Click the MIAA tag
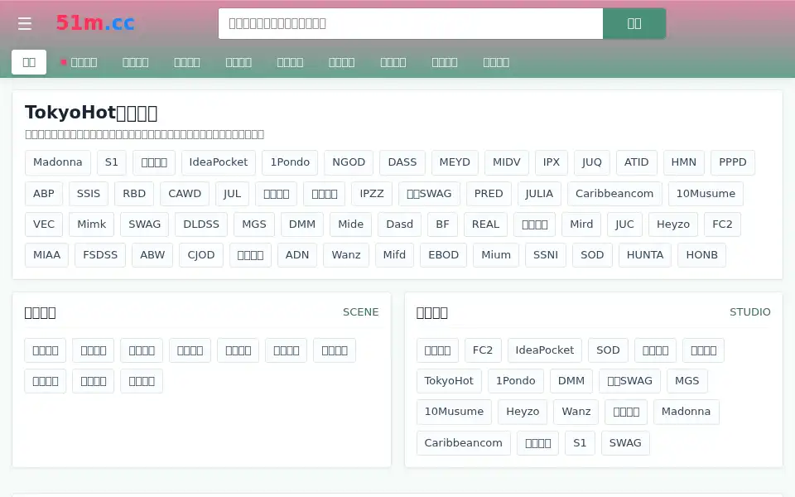 pos(46,255)
